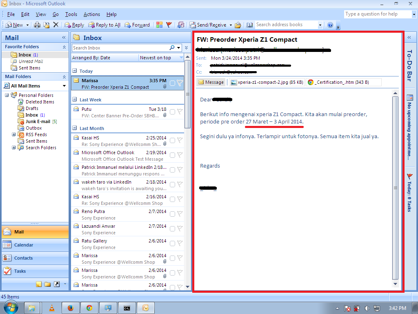Click the Help question mark icon

tap(330, 25)
